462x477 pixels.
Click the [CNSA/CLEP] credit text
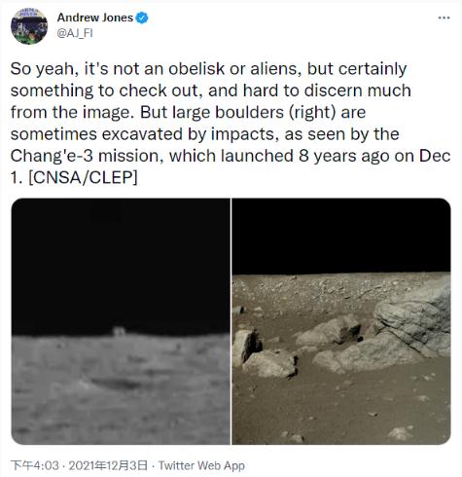(83, 177)
